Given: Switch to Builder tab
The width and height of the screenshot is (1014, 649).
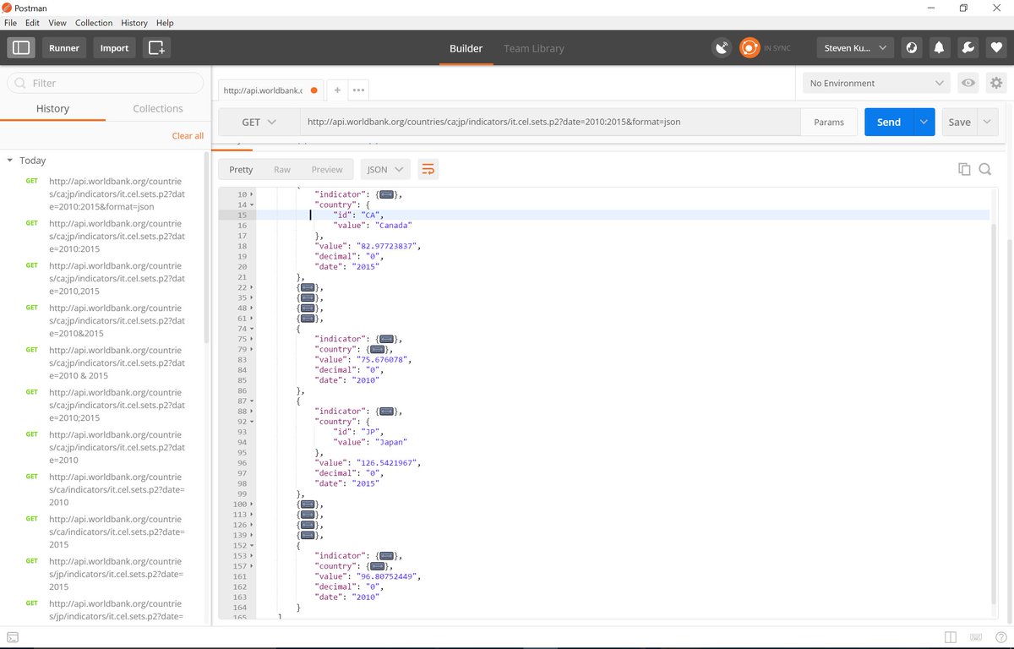Looking at the screenshot, I should point(466,48).
